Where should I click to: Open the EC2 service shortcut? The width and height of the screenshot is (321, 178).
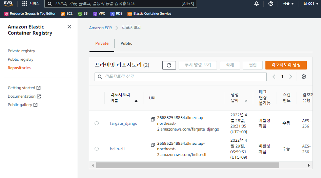pyautogui.click(x=67, y=14)
